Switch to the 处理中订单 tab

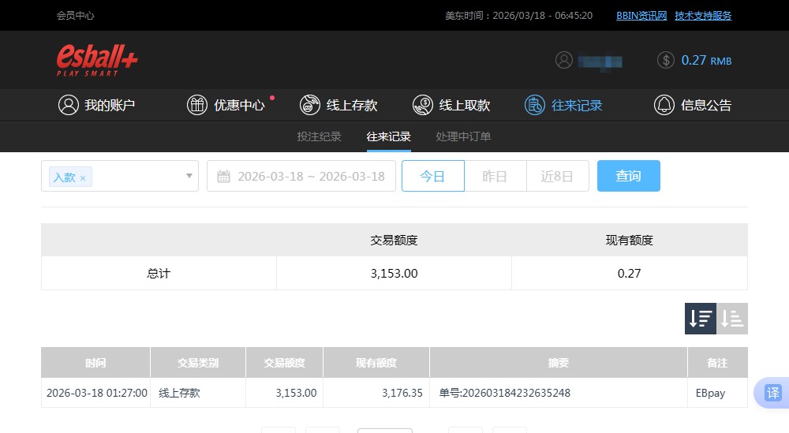(463, 136)
